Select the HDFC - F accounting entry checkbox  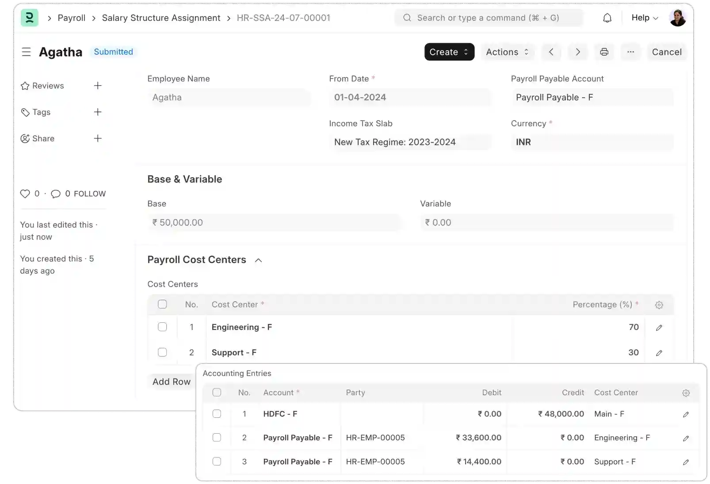[x=217, y=414]
